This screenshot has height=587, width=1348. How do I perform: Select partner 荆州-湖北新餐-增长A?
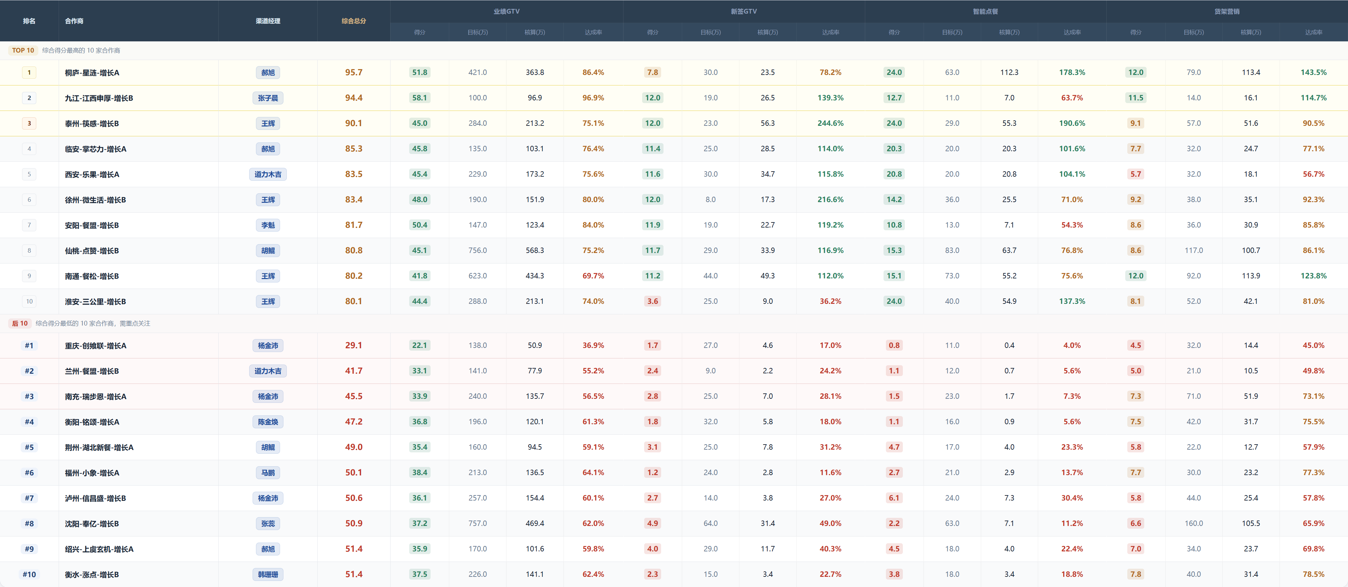(99, 447)
